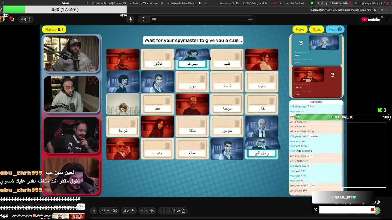Click the wait-for-spymaster clue banner
This screenshot has width=392, height=220.
click(193, 40)
